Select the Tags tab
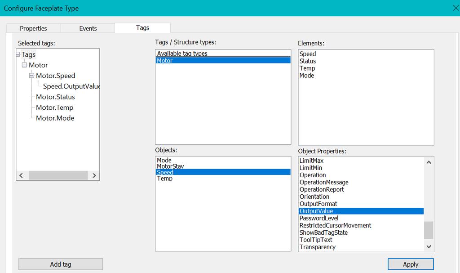This screenshot has width=460, height=273. tap(142, 27)
